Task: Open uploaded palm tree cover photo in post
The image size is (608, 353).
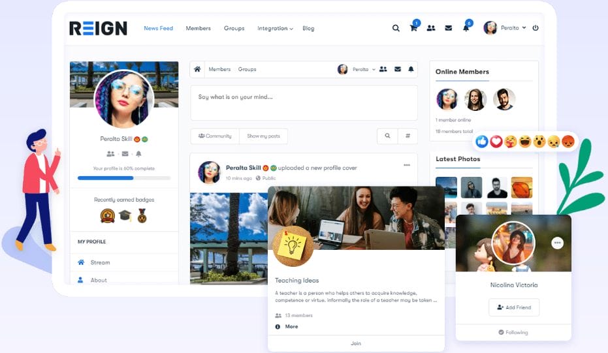Action: tap(229, 239)
